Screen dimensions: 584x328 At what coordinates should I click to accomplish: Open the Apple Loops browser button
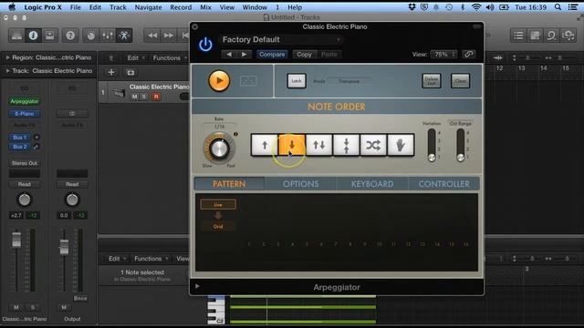551,36
